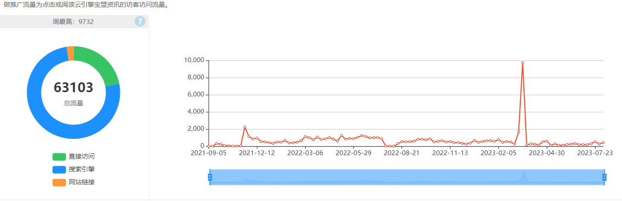
Task: Click the blue 搜索引擎 legend swatch
Action: [59, 169]
